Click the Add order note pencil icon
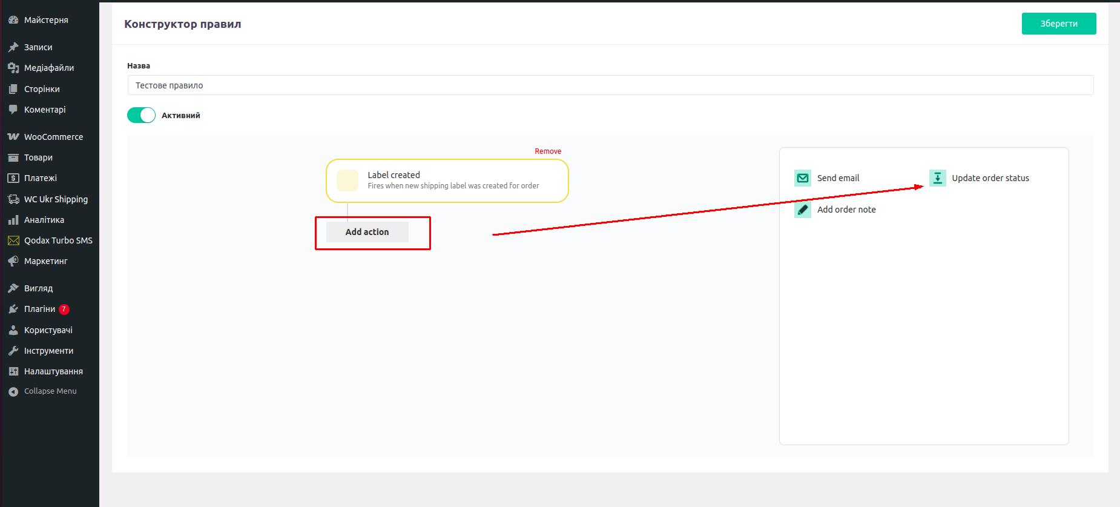This screenshot has width=1120, height=507. (x=802, y=210)
